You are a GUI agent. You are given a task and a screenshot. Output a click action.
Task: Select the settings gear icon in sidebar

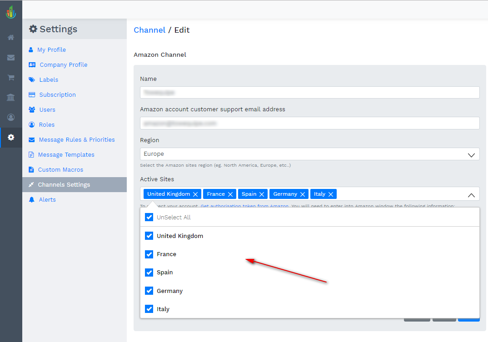pyautogui.click(x=11, y=137)
